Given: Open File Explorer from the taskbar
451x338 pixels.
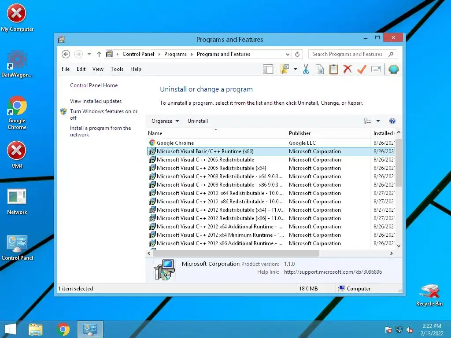Looking at the screenshot, I should pos(36,329).
